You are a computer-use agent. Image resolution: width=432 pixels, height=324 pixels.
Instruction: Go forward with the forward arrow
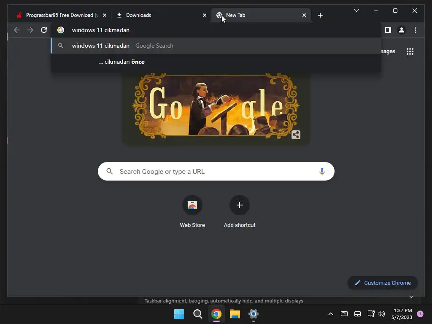30,30
